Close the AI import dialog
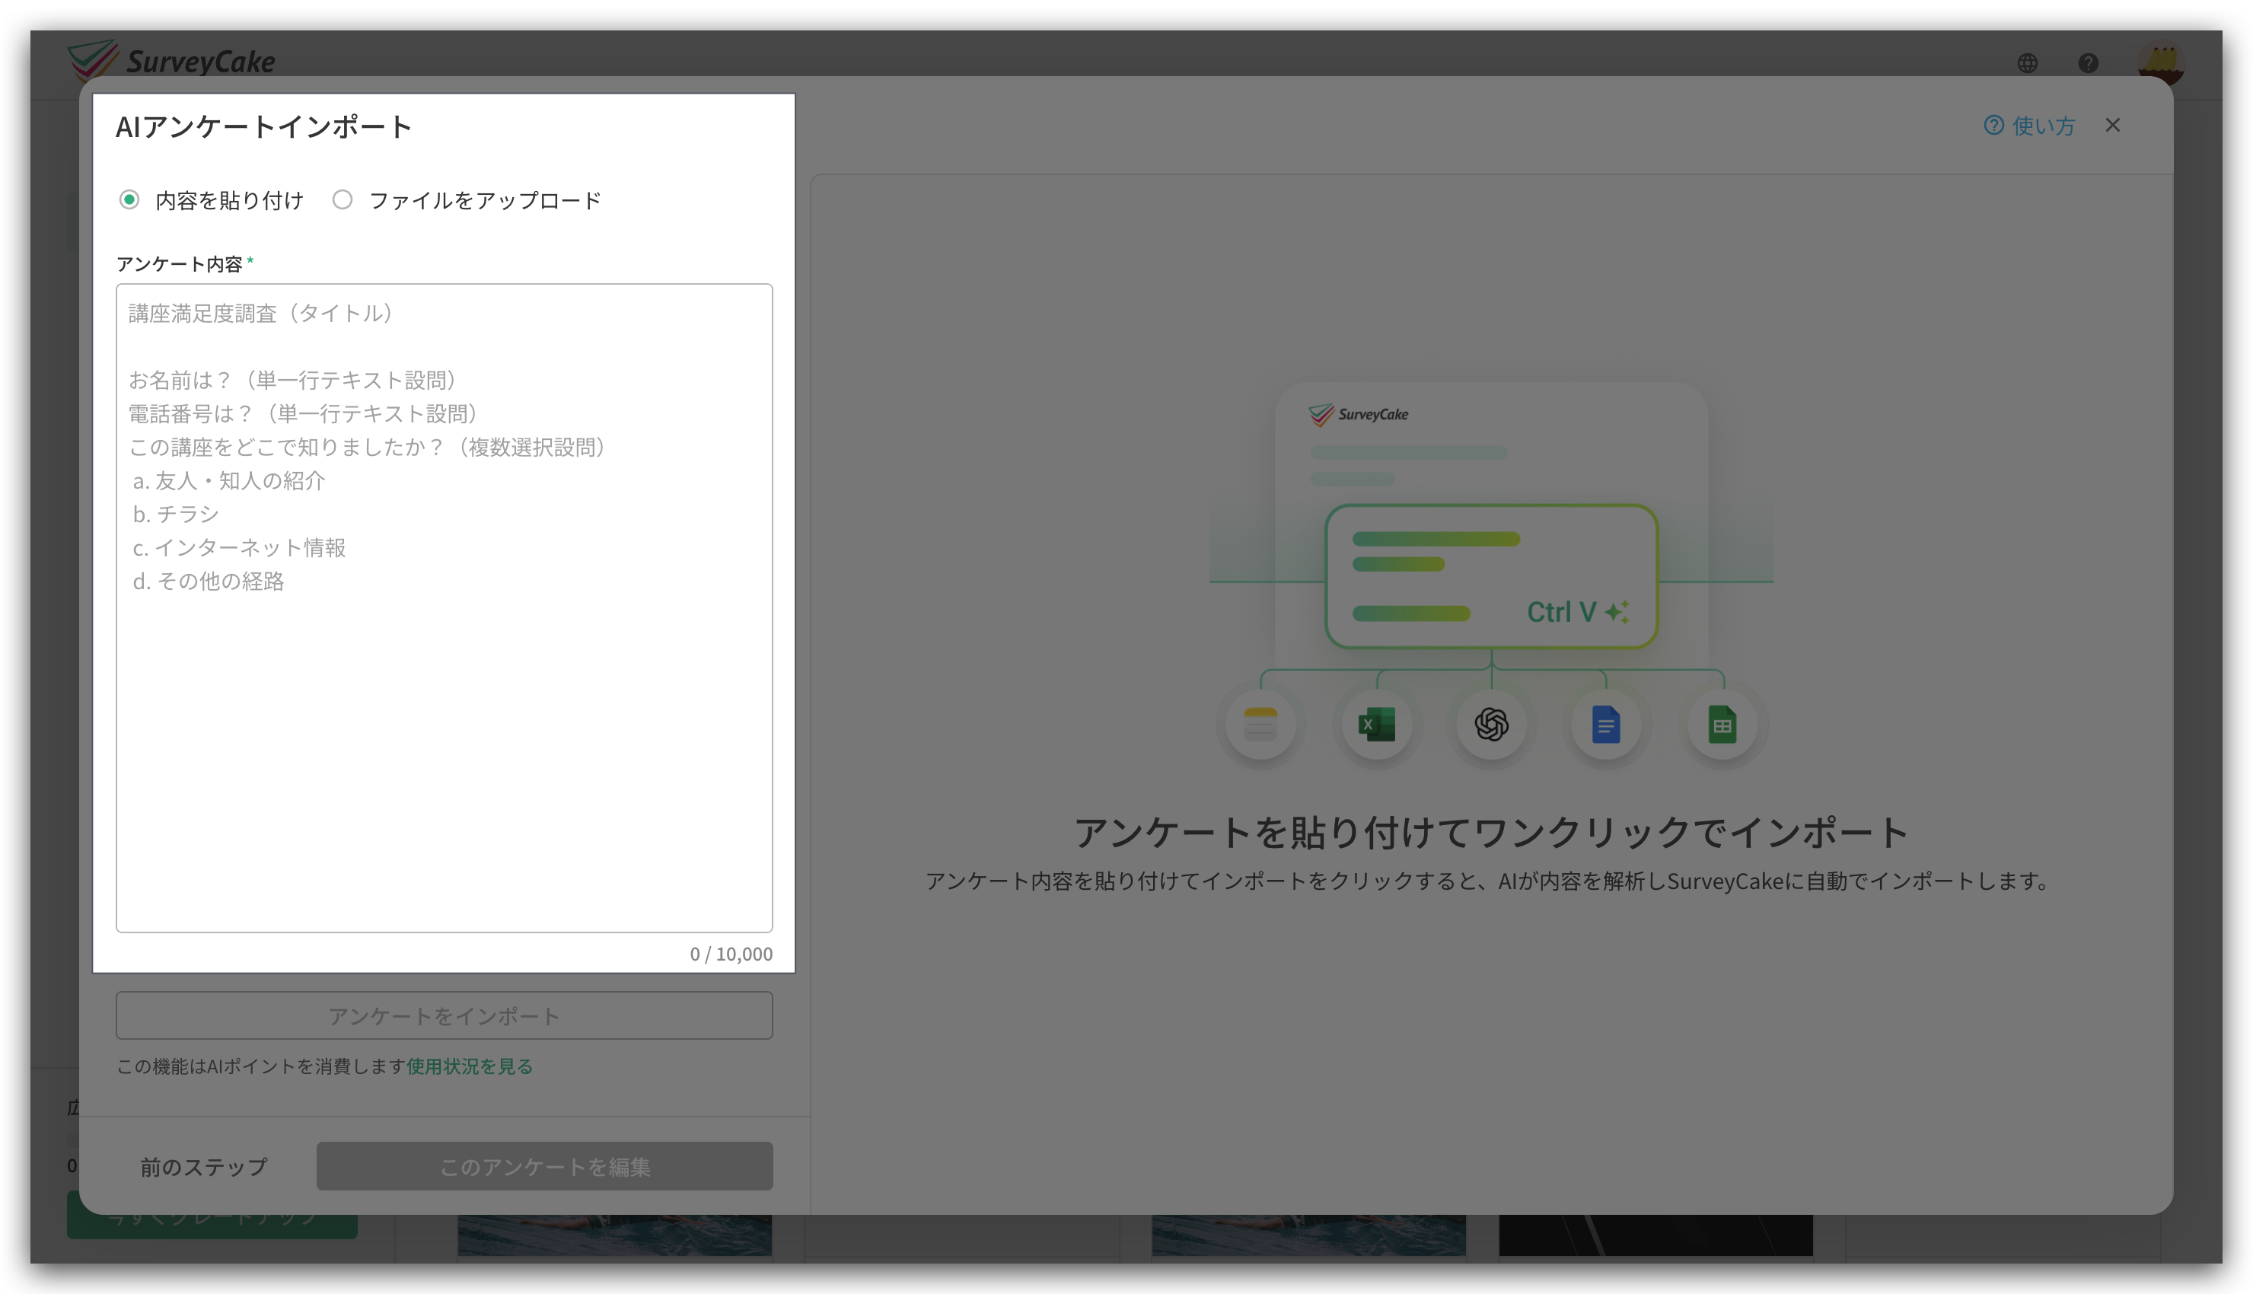2253x1294 pixels. (x=2113, y=126)
